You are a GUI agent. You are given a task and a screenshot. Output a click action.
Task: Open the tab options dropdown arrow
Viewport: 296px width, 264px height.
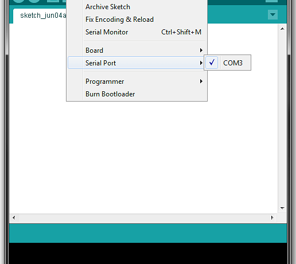click(272, 15)
